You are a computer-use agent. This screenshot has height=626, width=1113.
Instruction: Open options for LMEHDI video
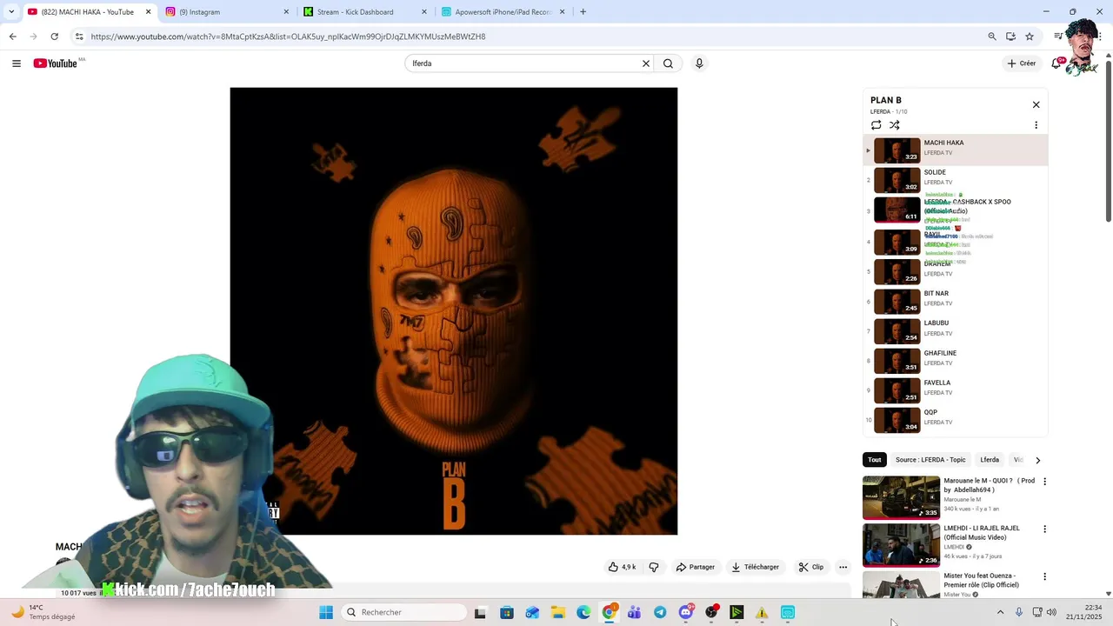pyautogui.click(x=1044, y=529)
